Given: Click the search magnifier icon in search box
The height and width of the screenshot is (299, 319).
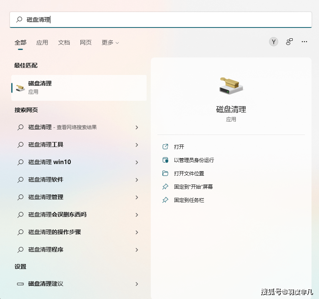Looking at the screenshot, I should (x=19, y=20).
